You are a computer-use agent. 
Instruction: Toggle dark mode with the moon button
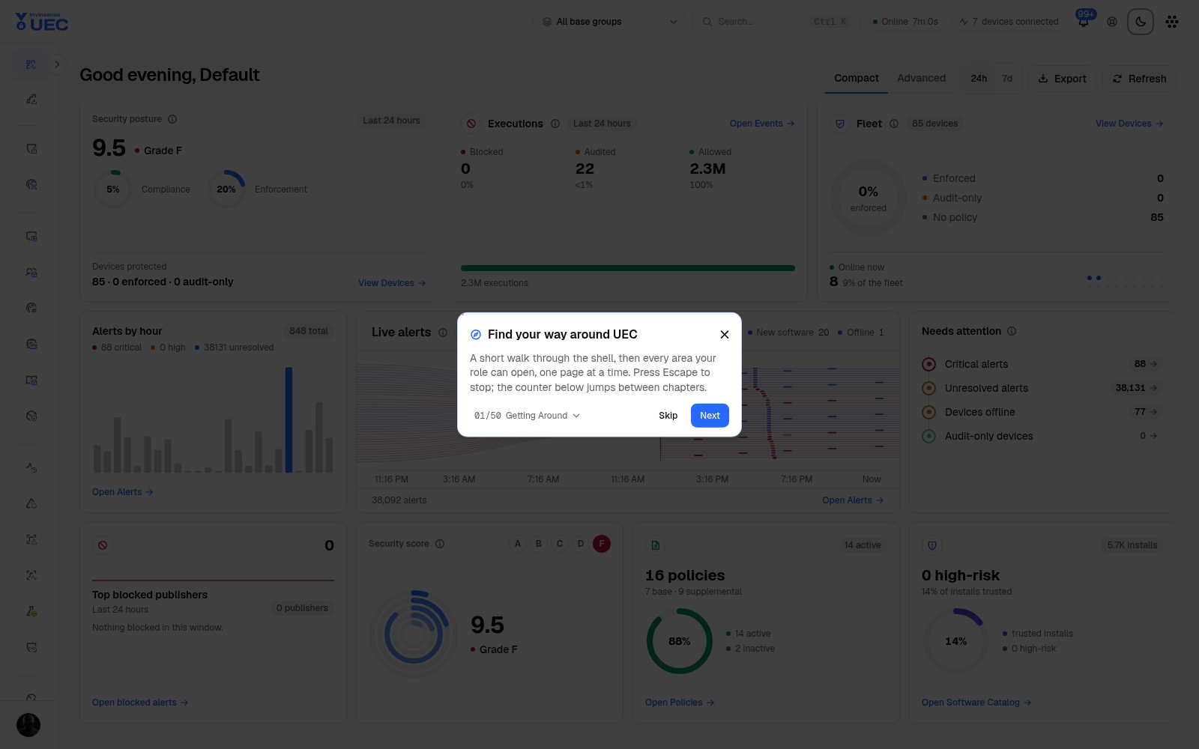[x=1141, y=22]
